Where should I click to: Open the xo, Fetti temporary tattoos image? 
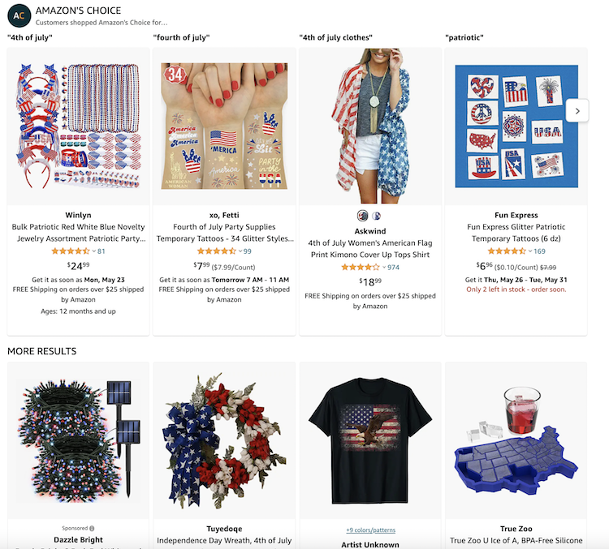pyautogui.click(x=224, y=126)
